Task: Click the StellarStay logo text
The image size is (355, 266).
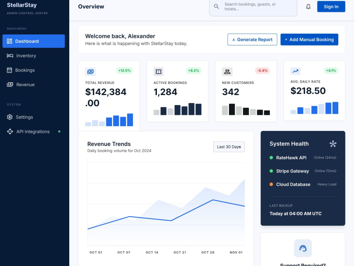Action: (22, 5)
